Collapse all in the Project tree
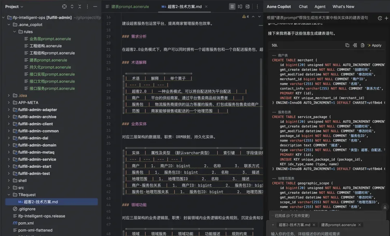Image resolution: width=390 pixels, height=236 pixels. click(79, 7)
